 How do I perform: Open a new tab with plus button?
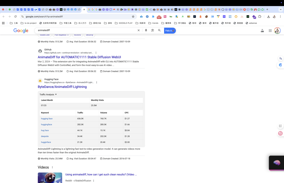pyautogui.click(x=267, y=9)
